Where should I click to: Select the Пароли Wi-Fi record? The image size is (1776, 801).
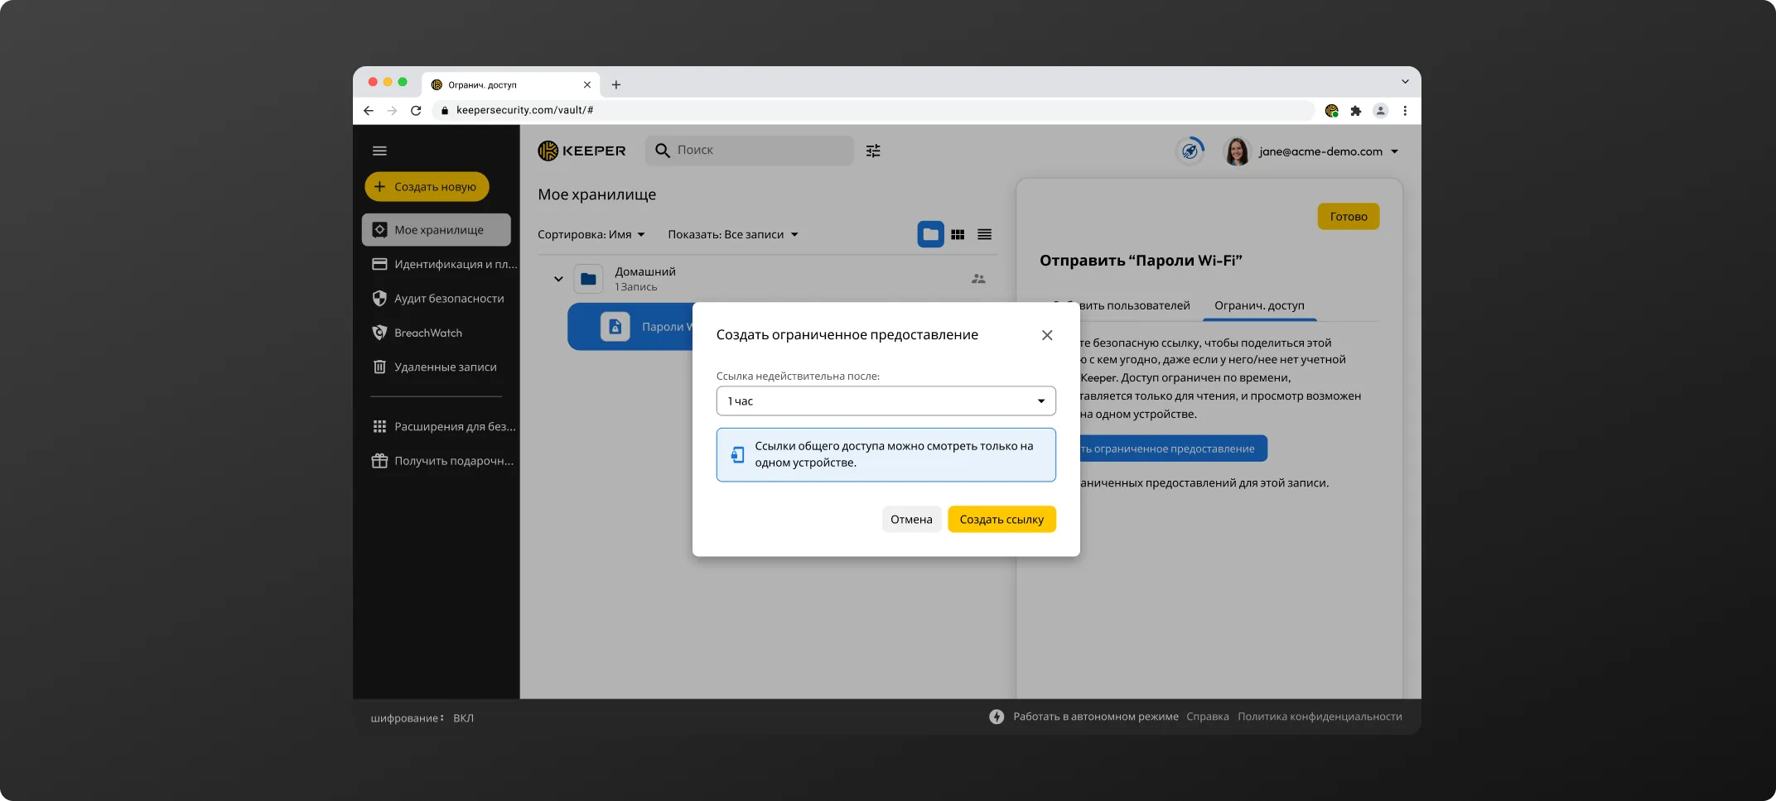(x=630, y=327)
